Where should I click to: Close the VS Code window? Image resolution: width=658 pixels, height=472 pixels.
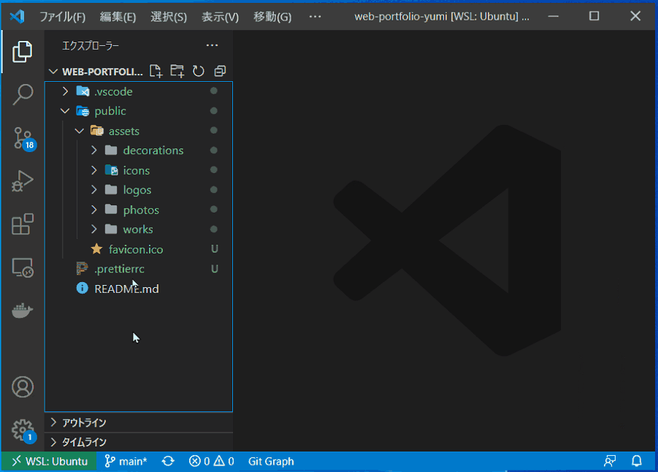pyautogui.click(x=635, y=16)
